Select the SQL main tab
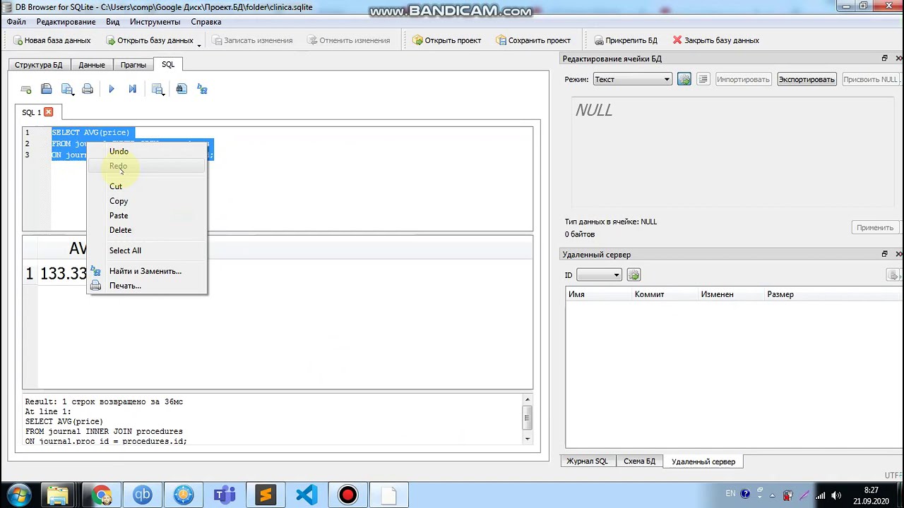 tap(168, 64)
